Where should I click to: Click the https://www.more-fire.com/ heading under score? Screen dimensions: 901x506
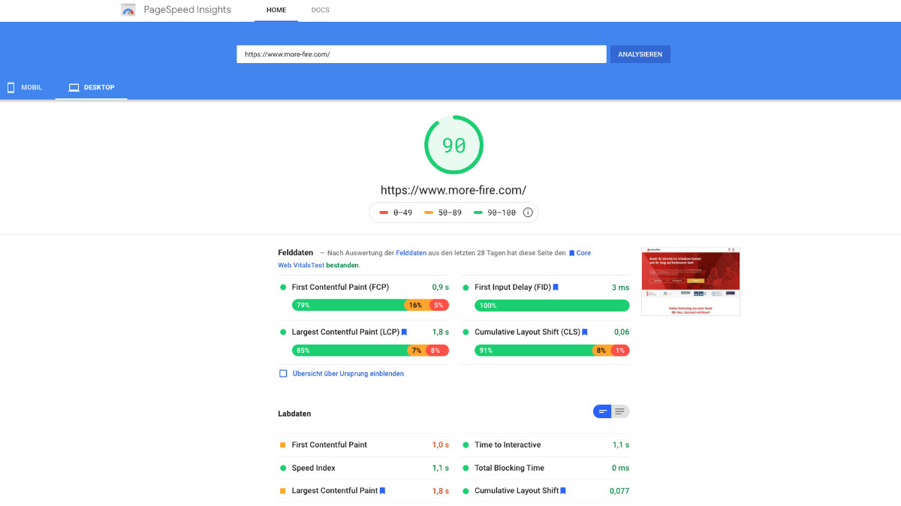(454, 190)
